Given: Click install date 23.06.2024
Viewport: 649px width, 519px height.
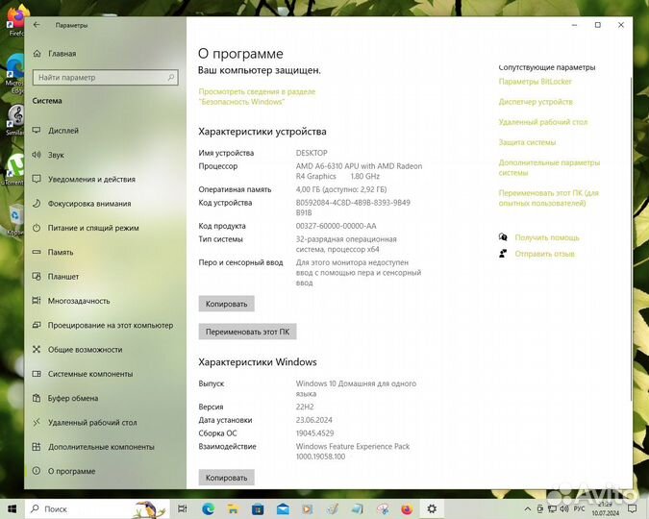Looking at the screenshot, I should 313,420.
